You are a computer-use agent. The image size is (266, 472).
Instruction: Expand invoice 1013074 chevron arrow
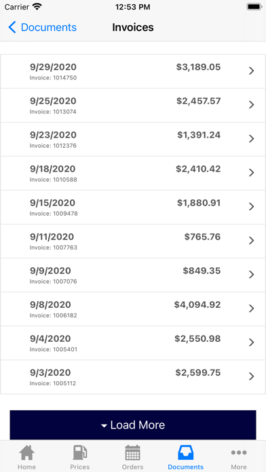point(252,104)
